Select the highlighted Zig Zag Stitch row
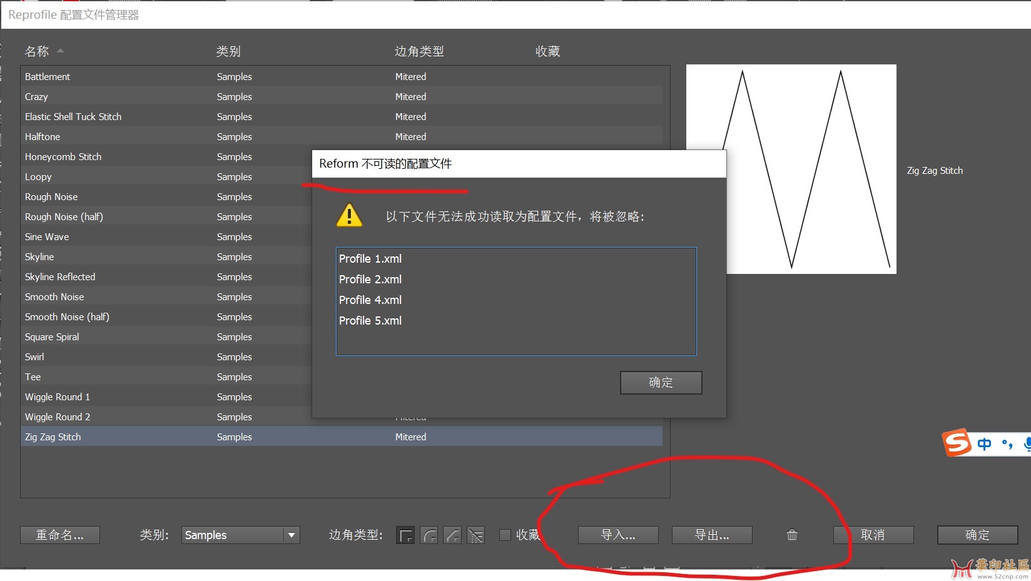The image size is (1031, 581). [342, 437]
